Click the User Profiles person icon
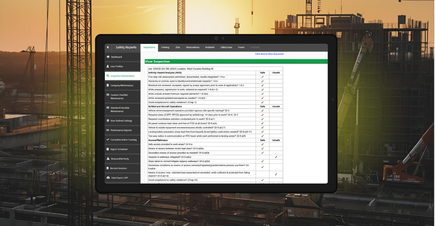 pos(107,67)
